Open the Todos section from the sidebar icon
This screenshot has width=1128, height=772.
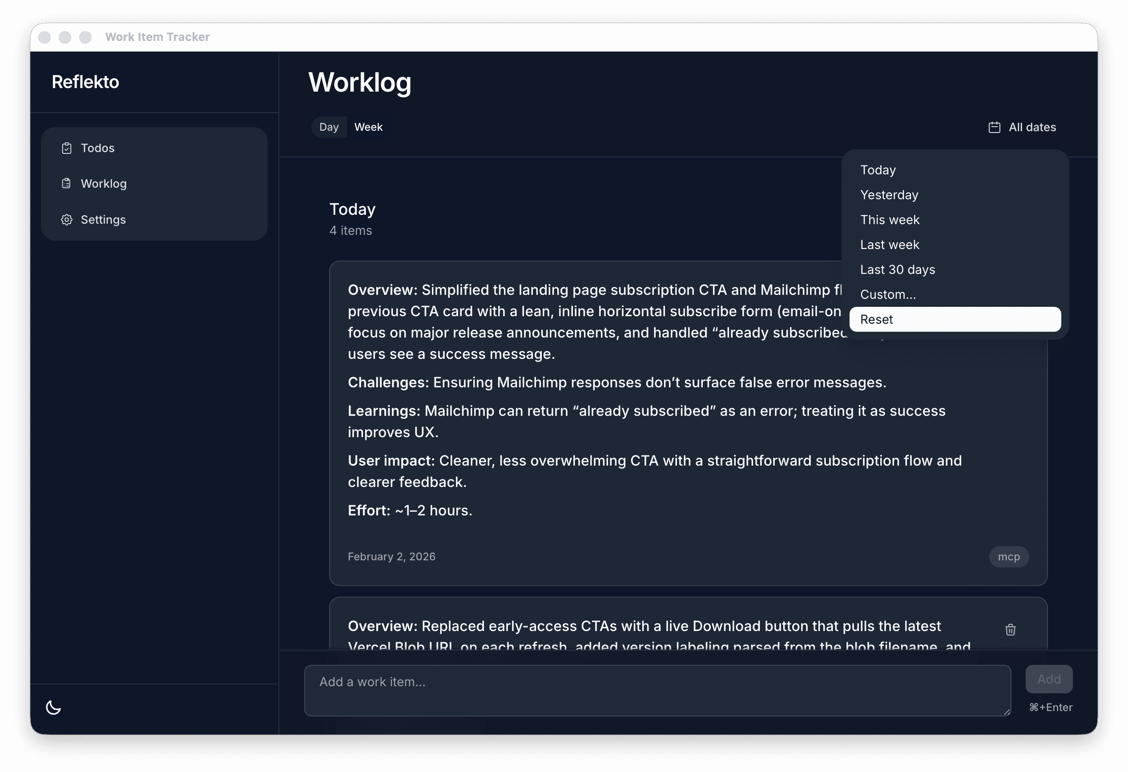67,148
